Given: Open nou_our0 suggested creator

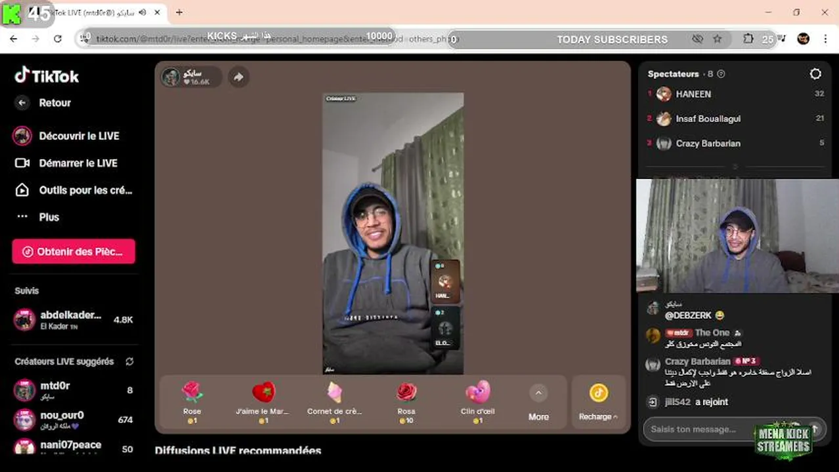Looking at the screenshot, I should 74,420.
